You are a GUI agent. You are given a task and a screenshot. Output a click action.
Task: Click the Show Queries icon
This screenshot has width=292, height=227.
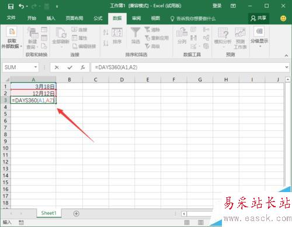tap(44, 30)
